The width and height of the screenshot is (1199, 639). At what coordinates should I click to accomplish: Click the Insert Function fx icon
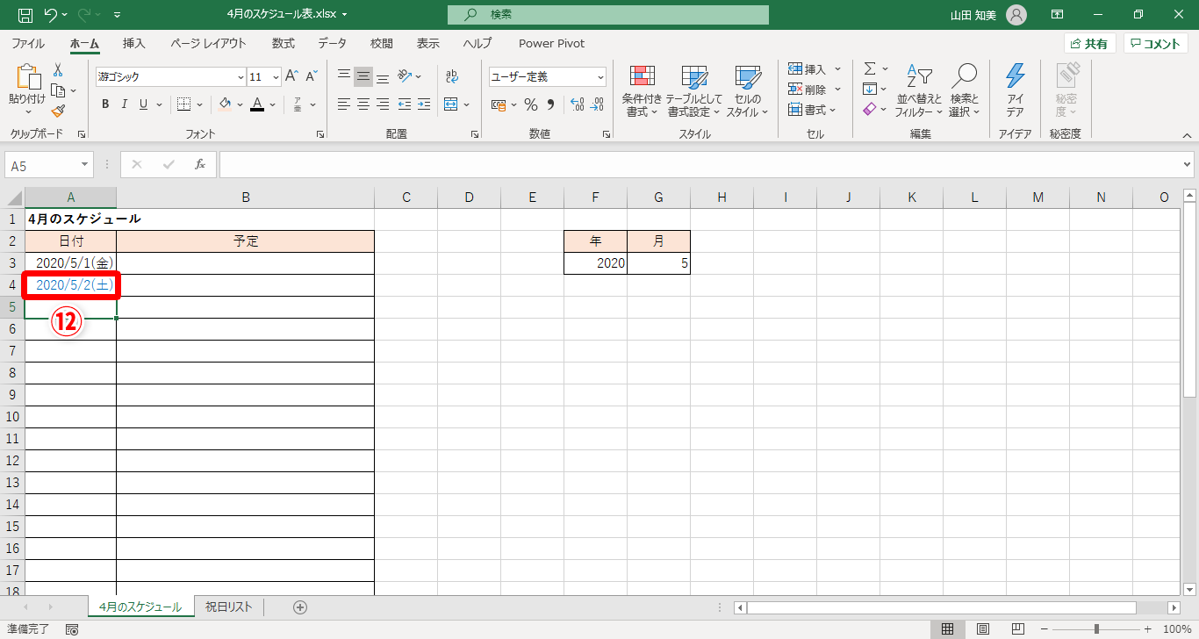click(200, 164)
